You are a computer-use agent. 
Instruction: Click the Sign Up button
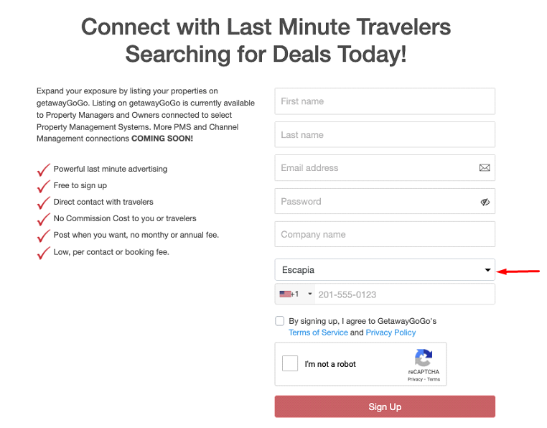[385, 406]
